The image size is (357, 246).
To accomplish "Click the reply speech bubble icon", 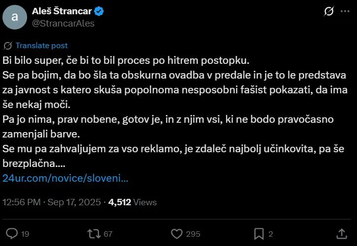I will point(13,233).
